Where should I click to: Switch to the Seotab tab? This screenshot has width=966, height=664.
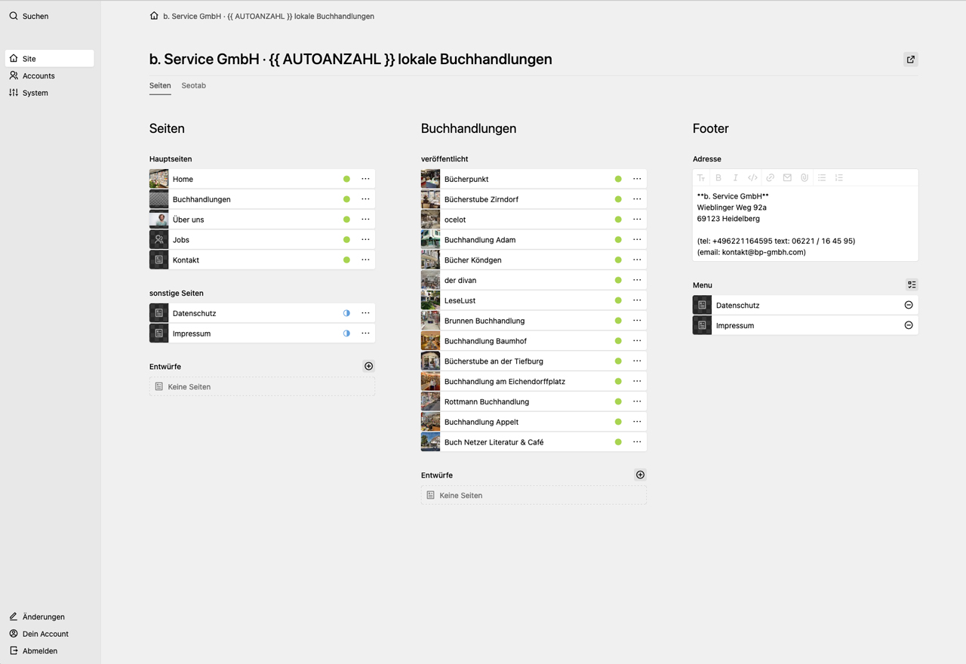193,85
